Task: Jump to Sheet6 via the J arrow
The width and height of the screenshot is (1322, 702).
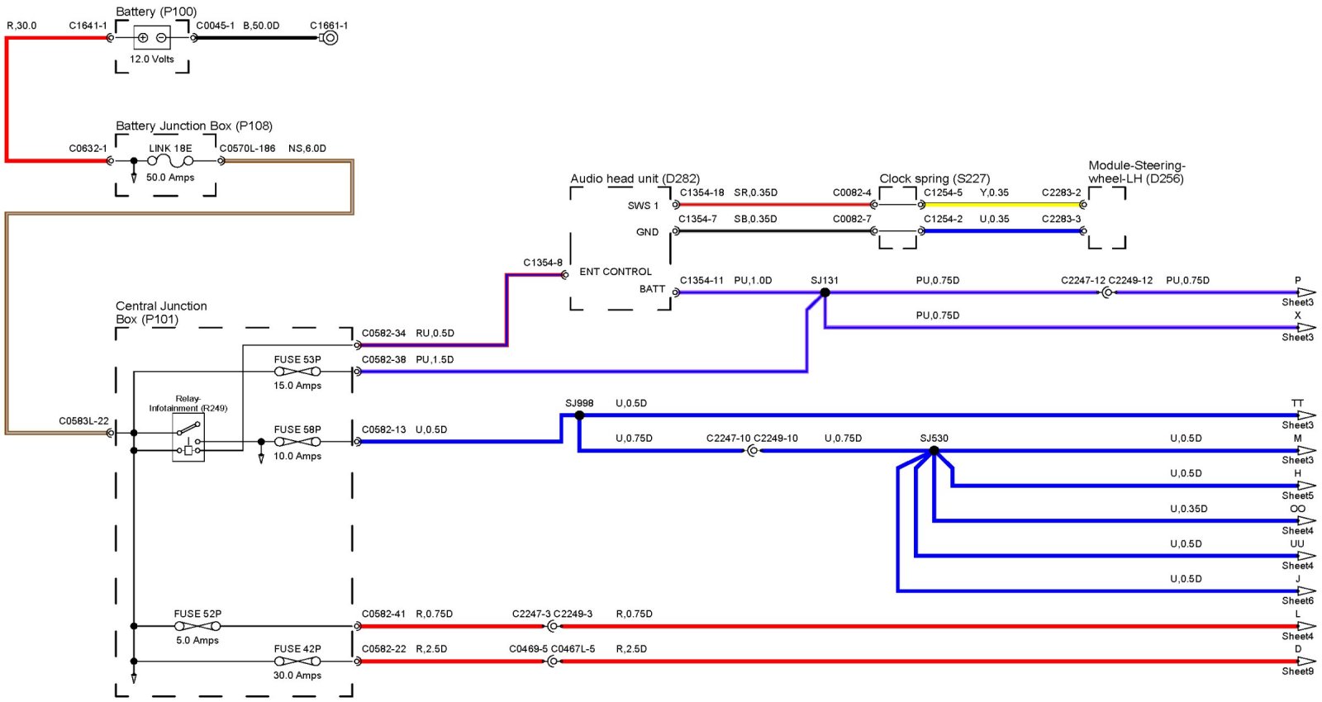Action: pyautogui.click(x=1305, y=591)
